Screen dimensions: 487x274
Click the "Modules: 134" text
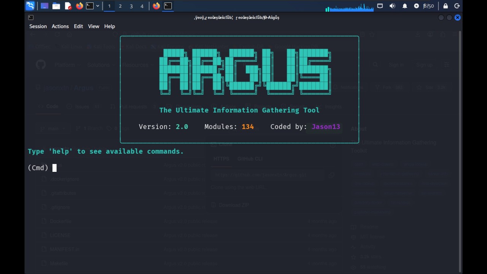tap(229, 127)
